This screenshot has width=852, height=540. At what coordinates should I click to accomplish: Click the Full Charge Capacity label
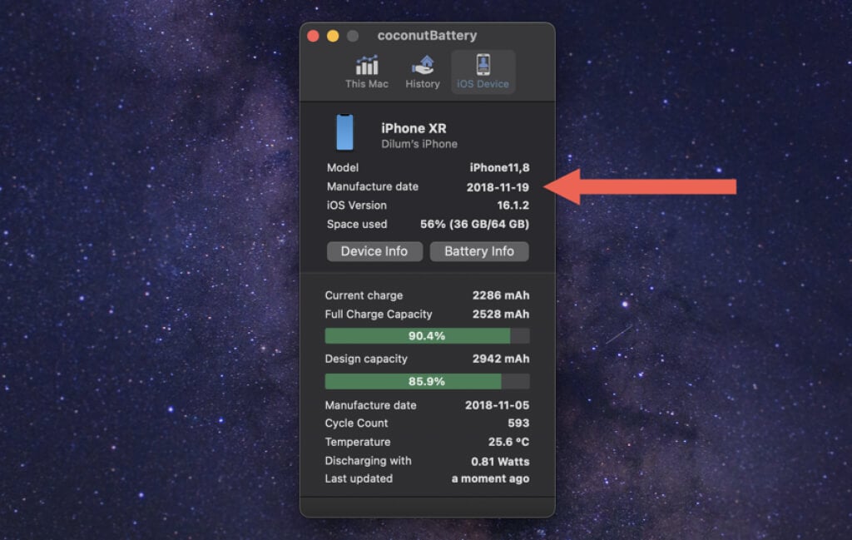(379, 315)
